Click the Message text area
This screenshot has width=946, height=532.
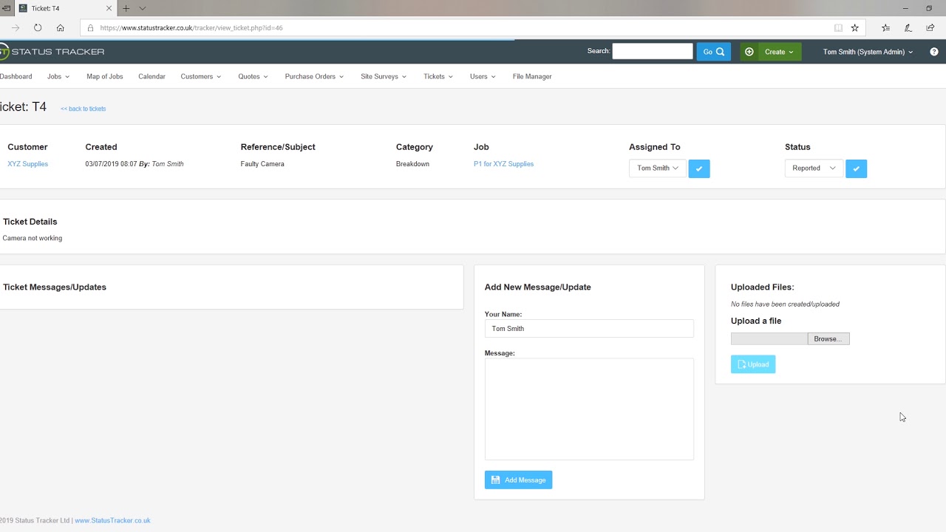pos(589,409)
